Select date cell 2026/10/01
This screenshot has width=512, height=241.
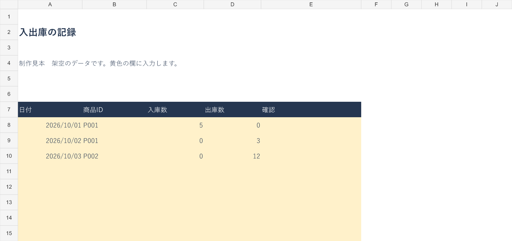[50, 125]
